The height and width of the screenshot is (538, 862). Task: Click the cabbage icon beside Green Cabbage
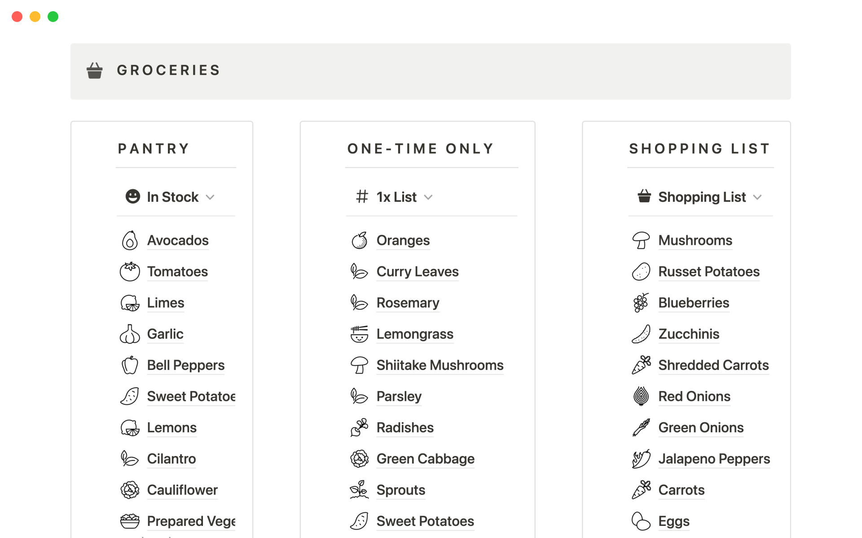coord(359,459)
